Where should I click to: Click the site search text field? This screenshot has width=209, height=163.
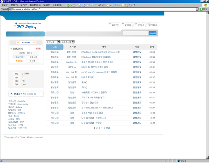point(135,33)
